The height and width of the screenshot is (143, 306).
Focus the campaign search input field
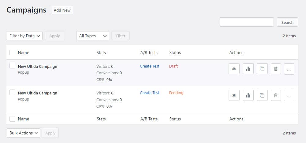pos(247,22)
